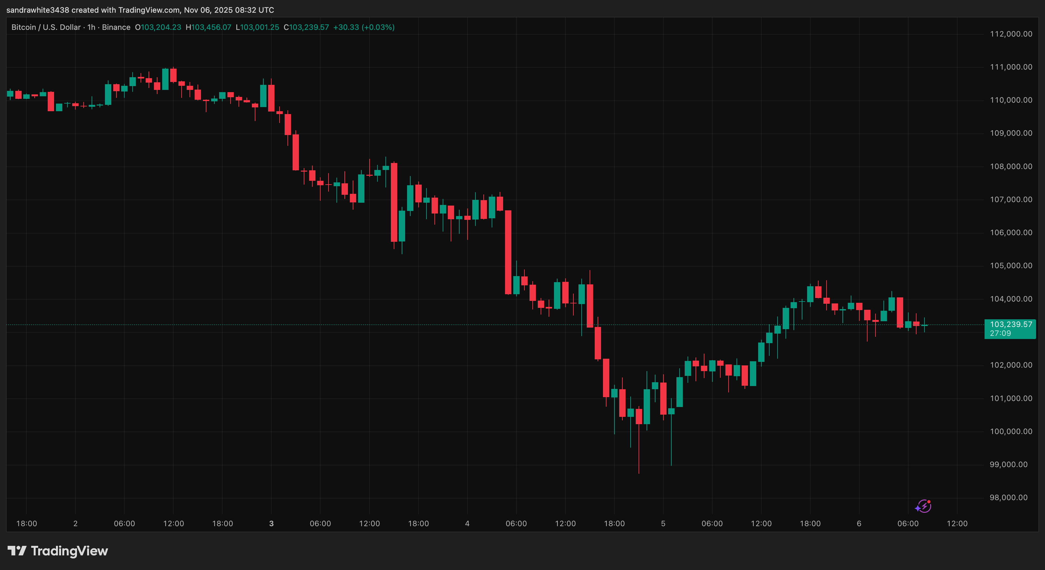This screenshot has width=1045, height=570.
Task: Select the 5 date marker on the timeline
Action: coord(663,523)
